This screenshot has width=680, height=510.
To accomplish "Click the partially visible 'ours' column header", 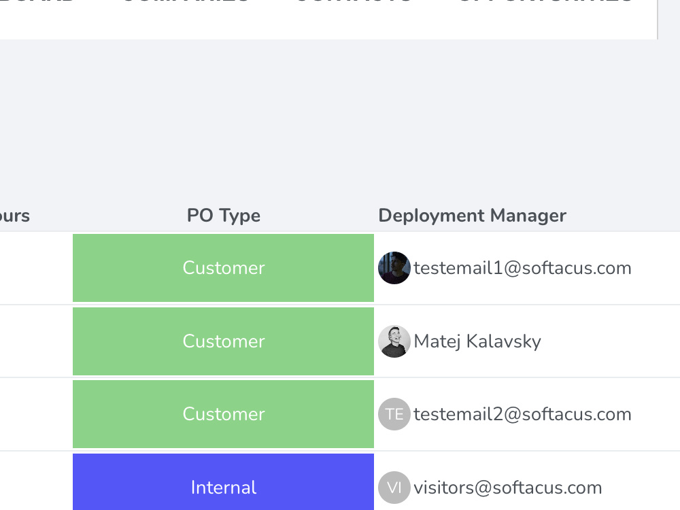I will [x=15, y=216].
